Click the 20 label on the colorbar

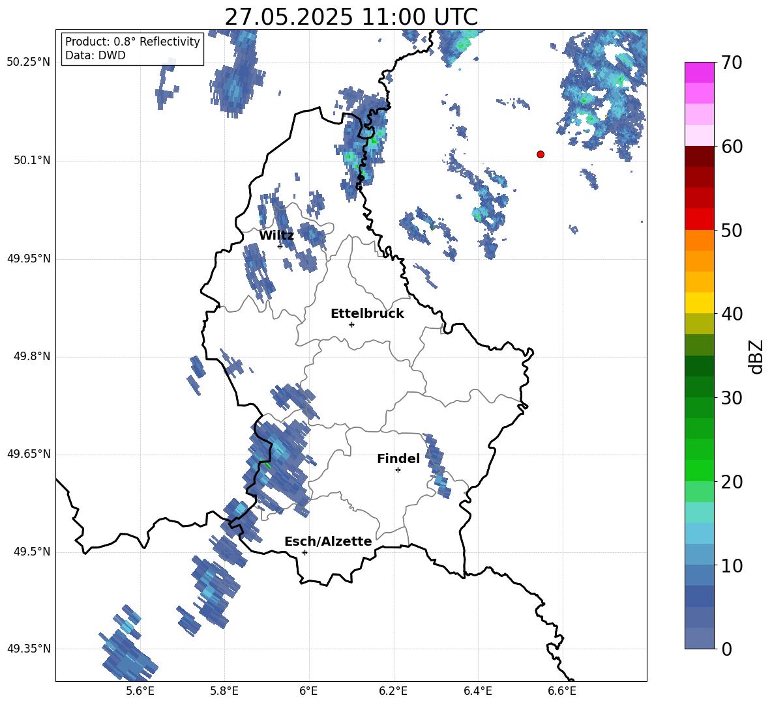tap(732, 481)
